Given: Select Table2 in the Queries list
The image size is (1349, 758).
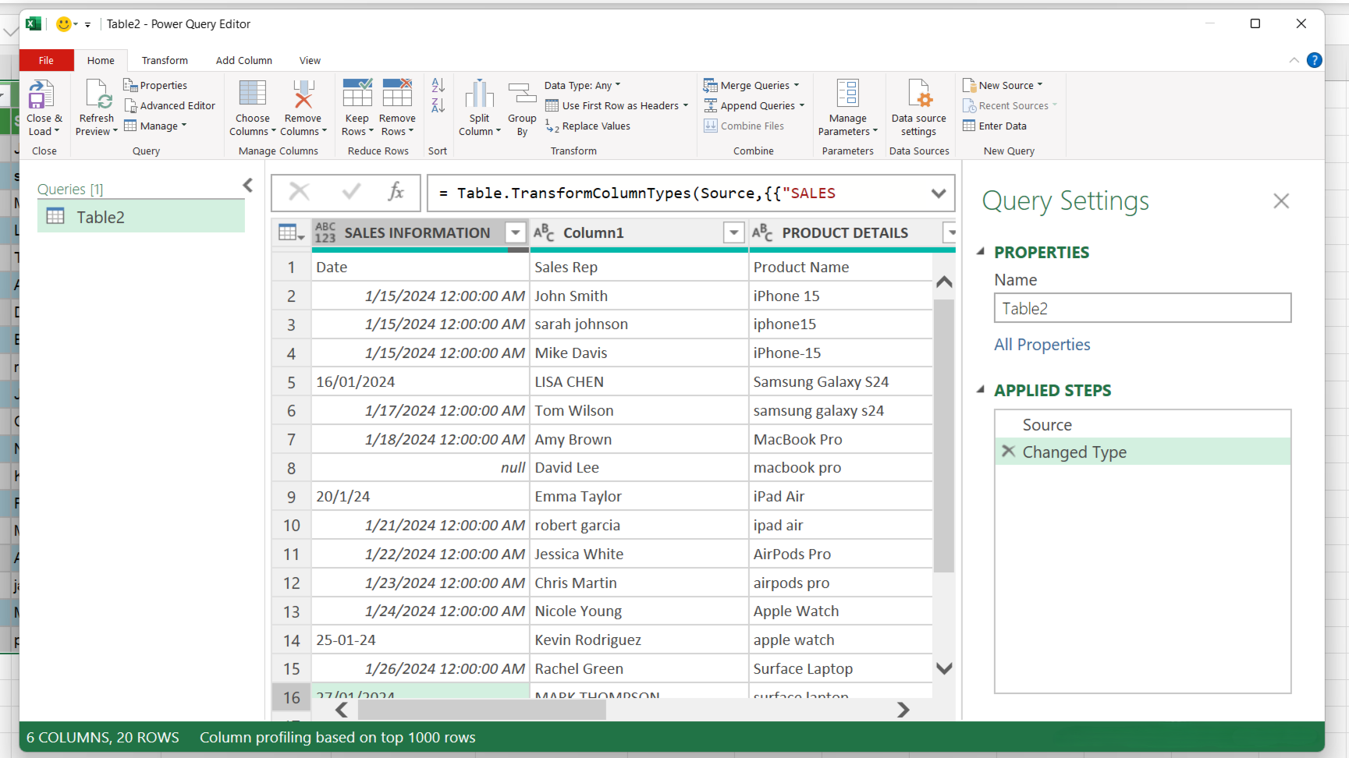Looking at the screenshot, I should 141,217.
